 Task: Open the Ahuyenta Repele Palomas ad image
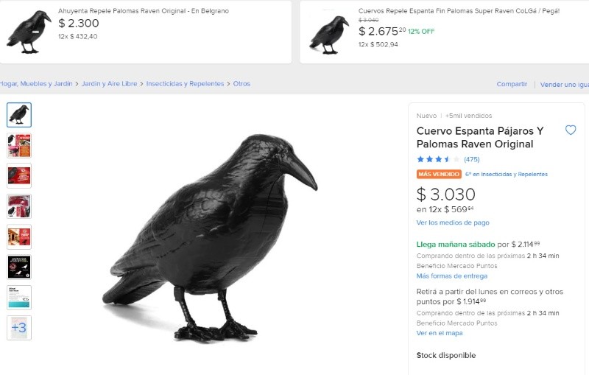point(29,32)
